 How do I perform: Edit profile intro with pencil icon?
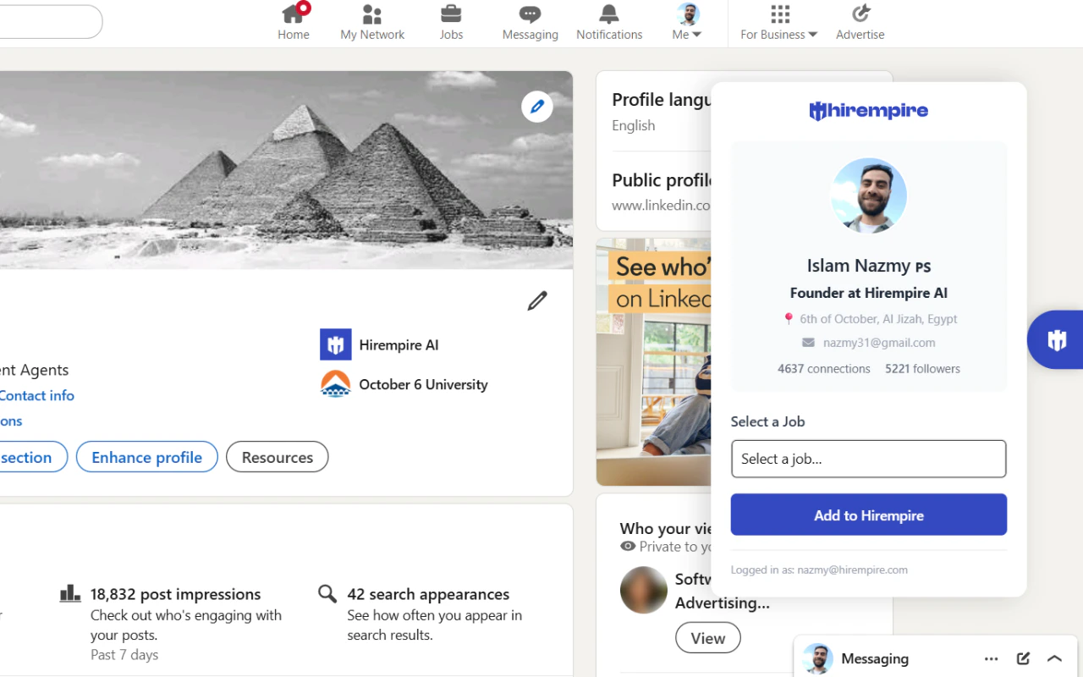(x=537, y=300)
